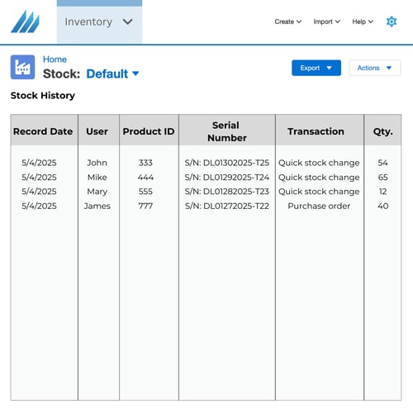The image size is (413, 413).
Task: Click the record date in Mike's row
Action: pyautogui.click(x=39, y=178)
